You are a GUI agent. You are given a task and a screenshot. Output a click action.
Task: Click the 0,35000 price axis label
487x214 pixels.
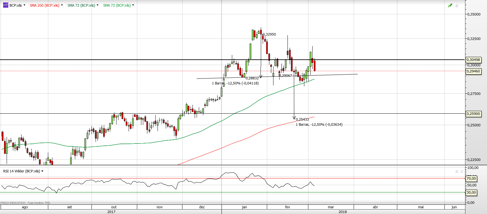474,15
